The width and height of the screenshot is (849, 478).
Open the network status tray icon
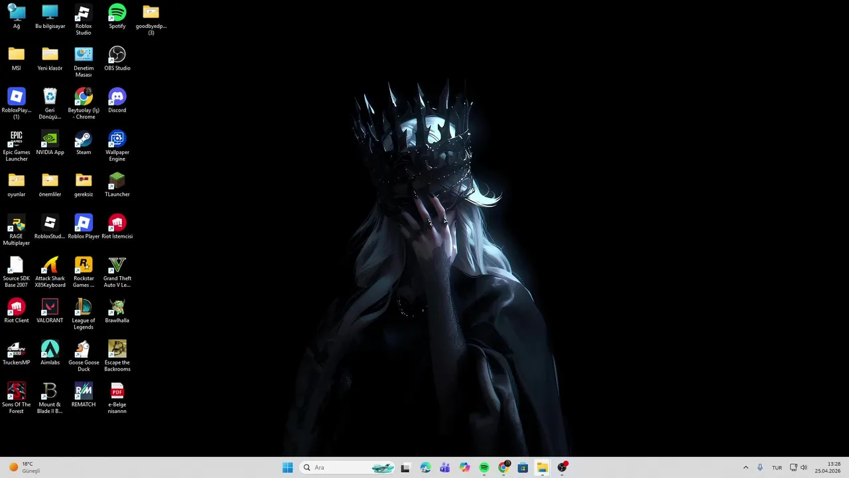tap(794, 467)
